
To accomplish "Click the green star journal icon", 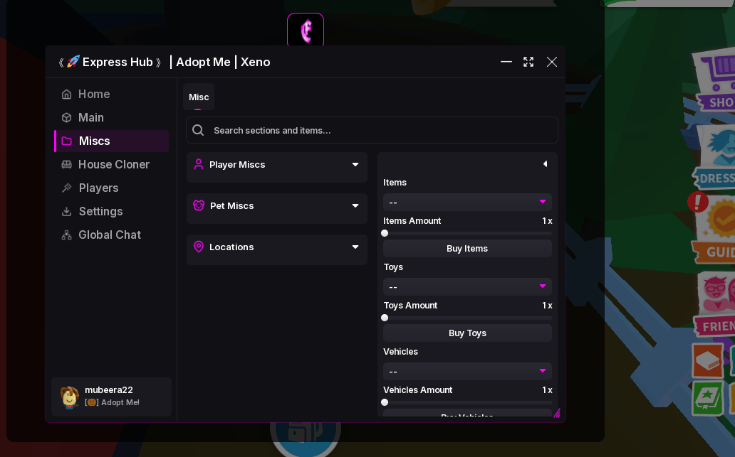I will tap(707, 398).
